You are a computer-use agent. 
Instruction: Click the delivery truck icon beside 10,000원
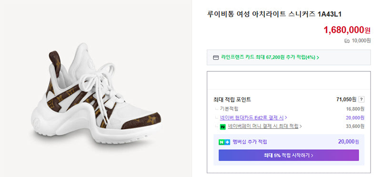pyautogui.click(x=347, y=41)
